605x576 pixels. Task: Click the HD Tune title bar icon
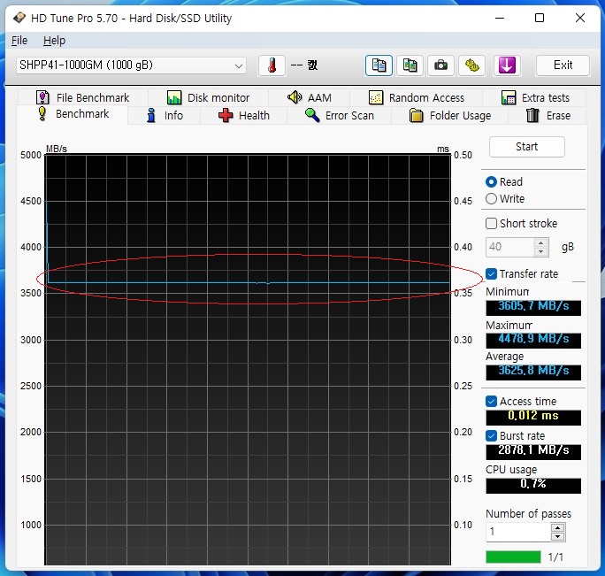tap(19, 18)
